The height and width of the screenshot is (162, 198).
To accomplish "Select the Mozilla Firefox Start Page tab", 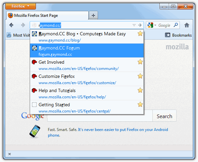I will [x=47, y=16].
